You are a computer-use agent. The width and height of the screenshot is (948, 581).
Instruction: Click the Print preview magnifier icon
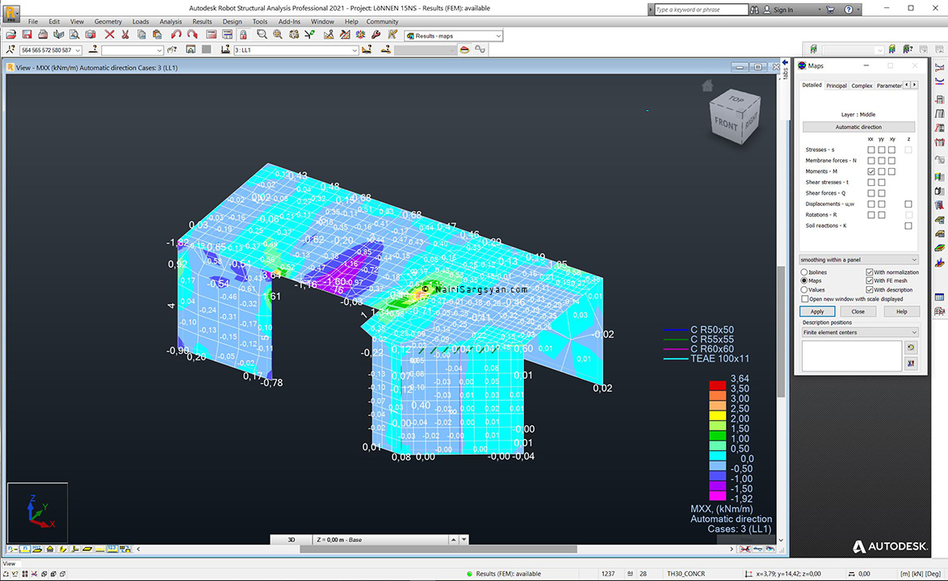pyautogui.click(x=74, y=35)
